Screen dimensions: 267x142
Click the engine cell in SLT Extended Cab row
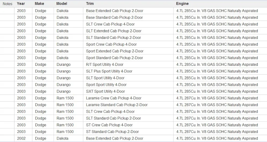[217, 31]
